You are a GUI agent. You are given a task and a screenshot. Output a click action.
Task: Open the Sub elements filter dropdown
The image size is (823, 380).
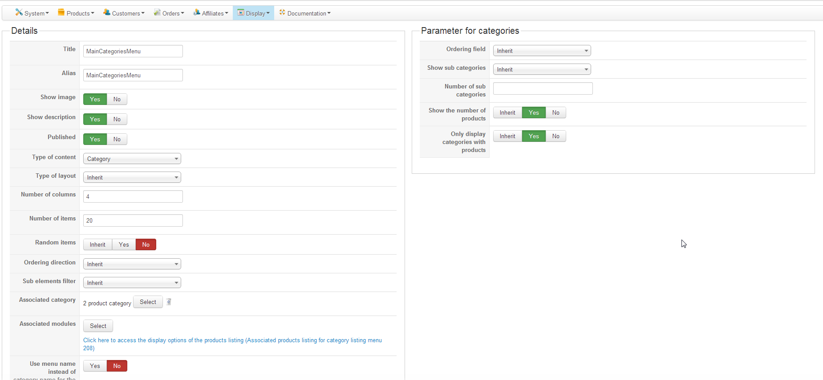(x=132, y=283)
